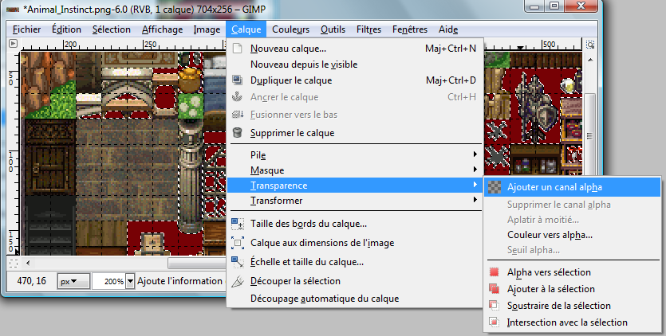Viewport: 666px width, 336px height.
Task: Click the duplicate layer icon beside 'Dupliquer le calque'
Action: pos(237,80)
